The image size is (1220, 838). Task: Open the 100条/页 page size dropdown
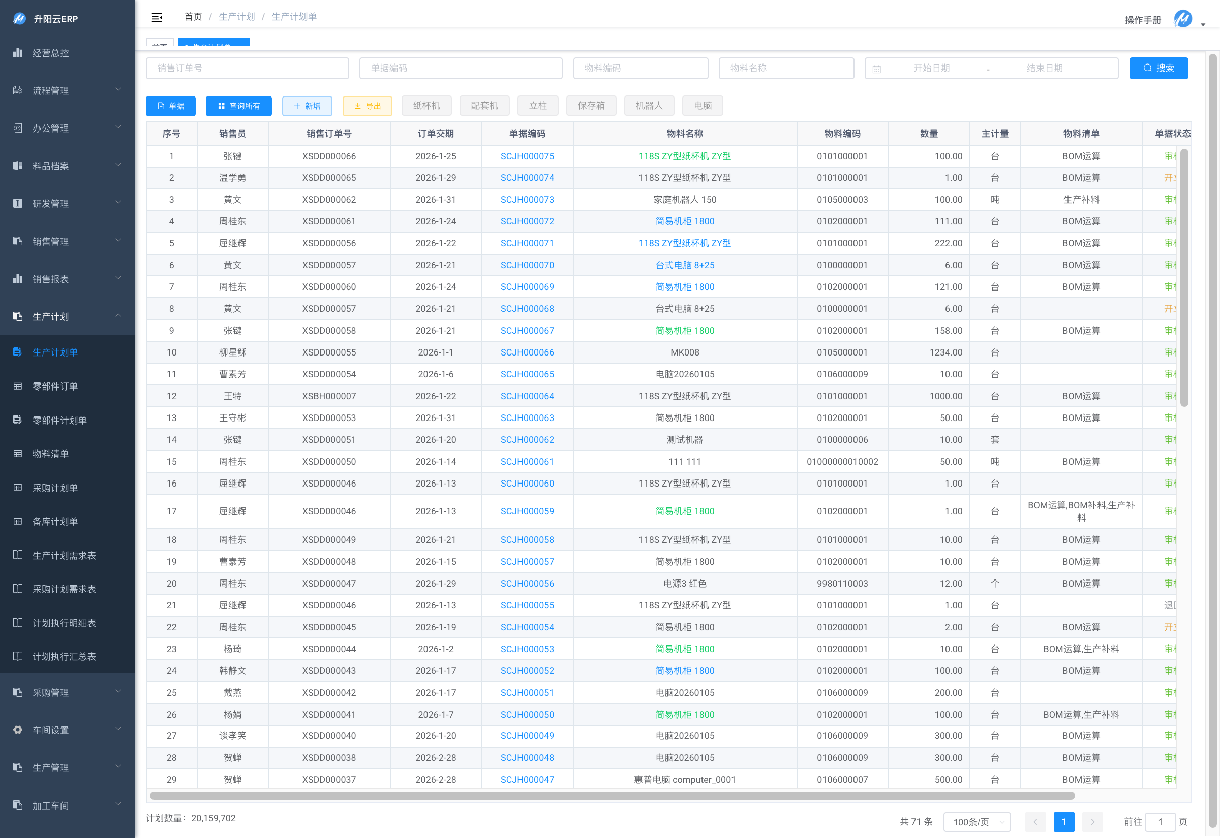(x=977, y=822)
